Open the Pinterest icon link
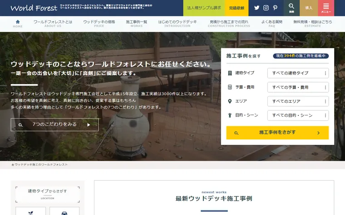Viewport: 345px width, 215px height. tap(275, 8)
